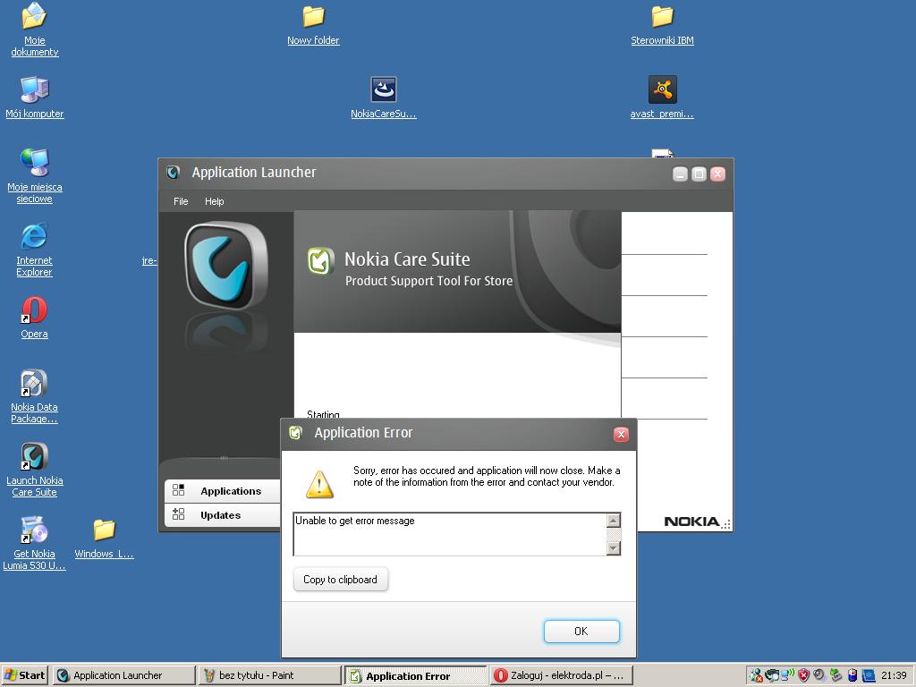Click the wireless network tray icon
Image resolution: width=916 pixels, height=687 pixels.
coord(787,674)
